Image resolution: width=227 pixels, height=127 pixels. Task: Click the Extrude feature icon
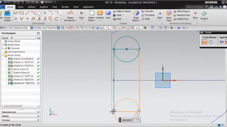100,13
